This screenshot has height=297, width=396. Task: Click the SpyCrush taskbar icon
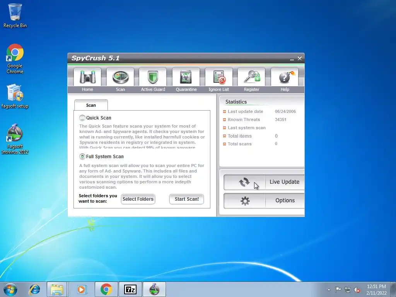click(x=154, y=289)
